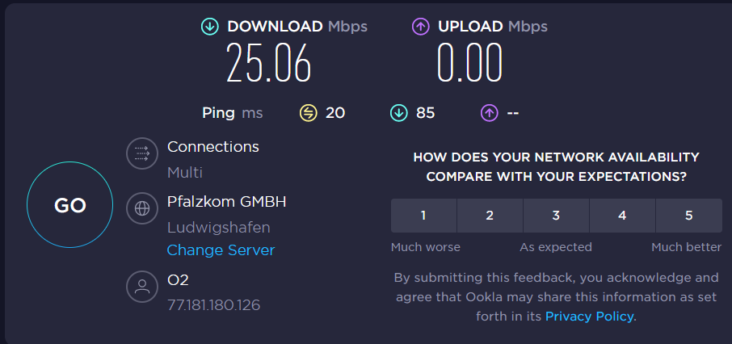Click the purple upload latency icon

[490, 112]
